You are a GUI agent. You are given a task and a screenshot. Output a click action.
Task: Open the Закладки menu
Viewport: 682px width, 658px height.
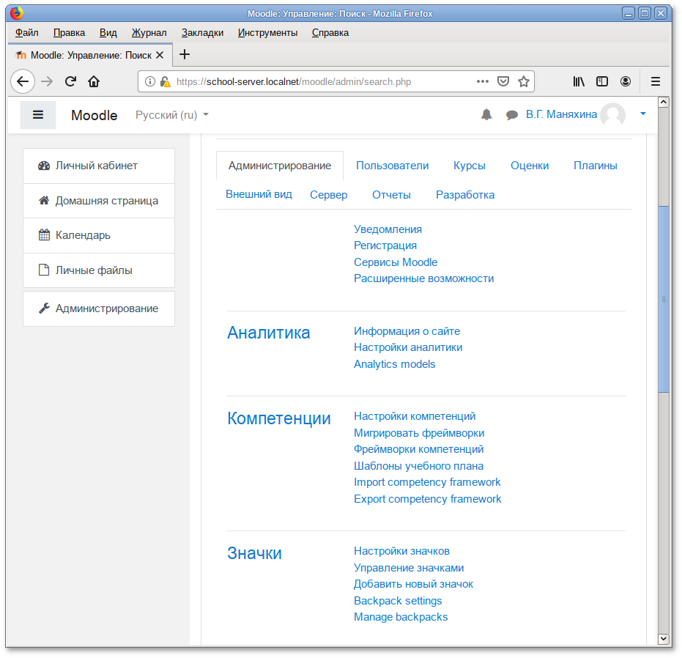click(x=203, y=33)
